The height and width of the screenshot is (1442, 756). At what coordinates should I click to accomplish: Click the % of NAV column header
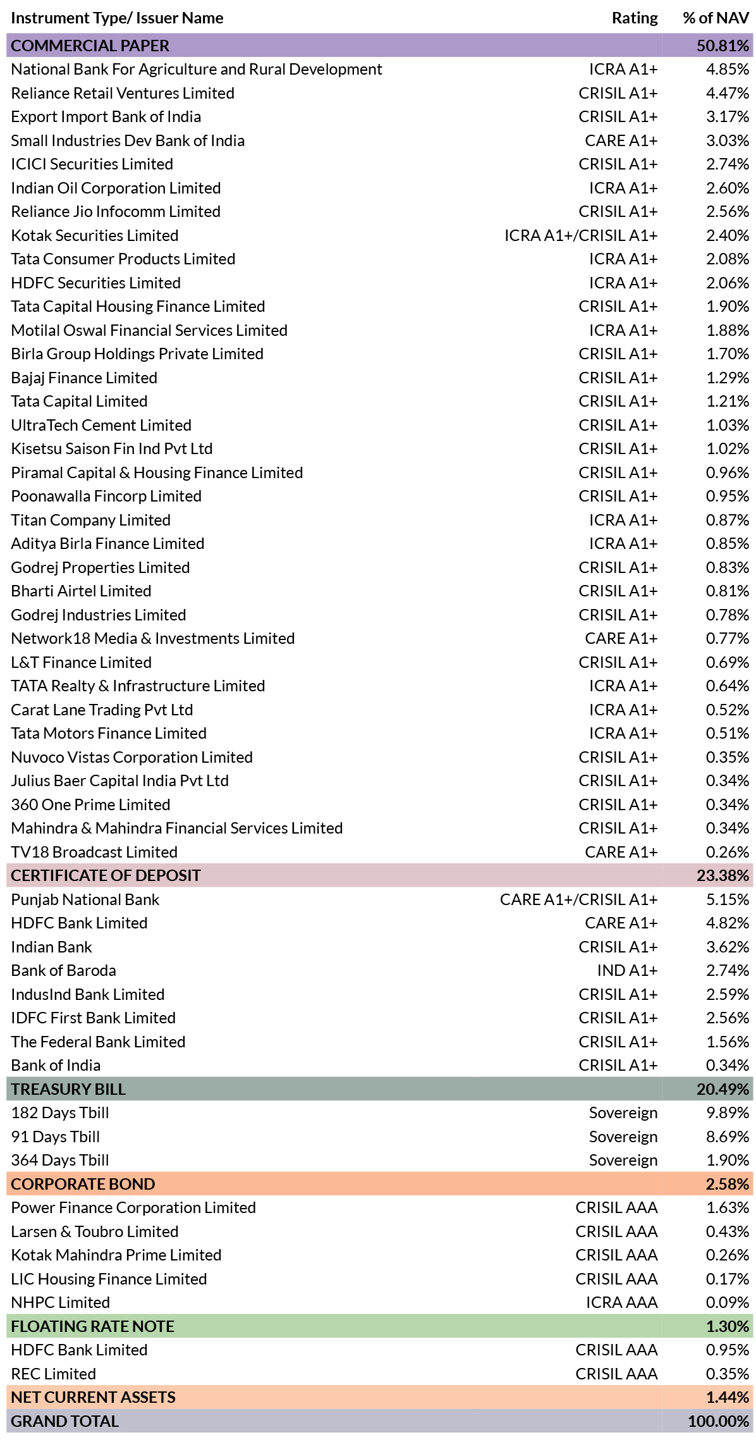[x=716, y=18]
